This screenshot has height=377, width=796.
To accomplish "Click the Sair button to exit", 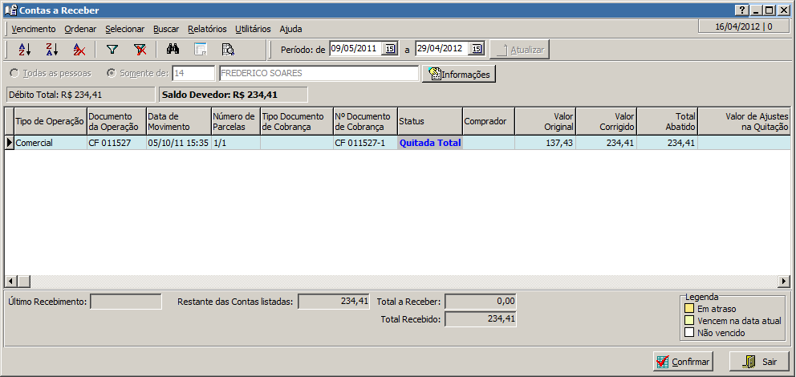I will click(758, 362).
